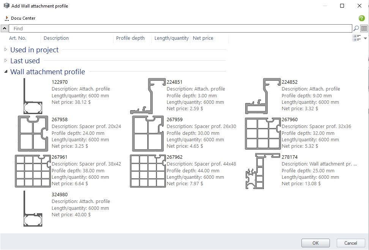This screenshot has width=369, height=250.
Task: Click the Cancel button
Action: click(350, 243)
